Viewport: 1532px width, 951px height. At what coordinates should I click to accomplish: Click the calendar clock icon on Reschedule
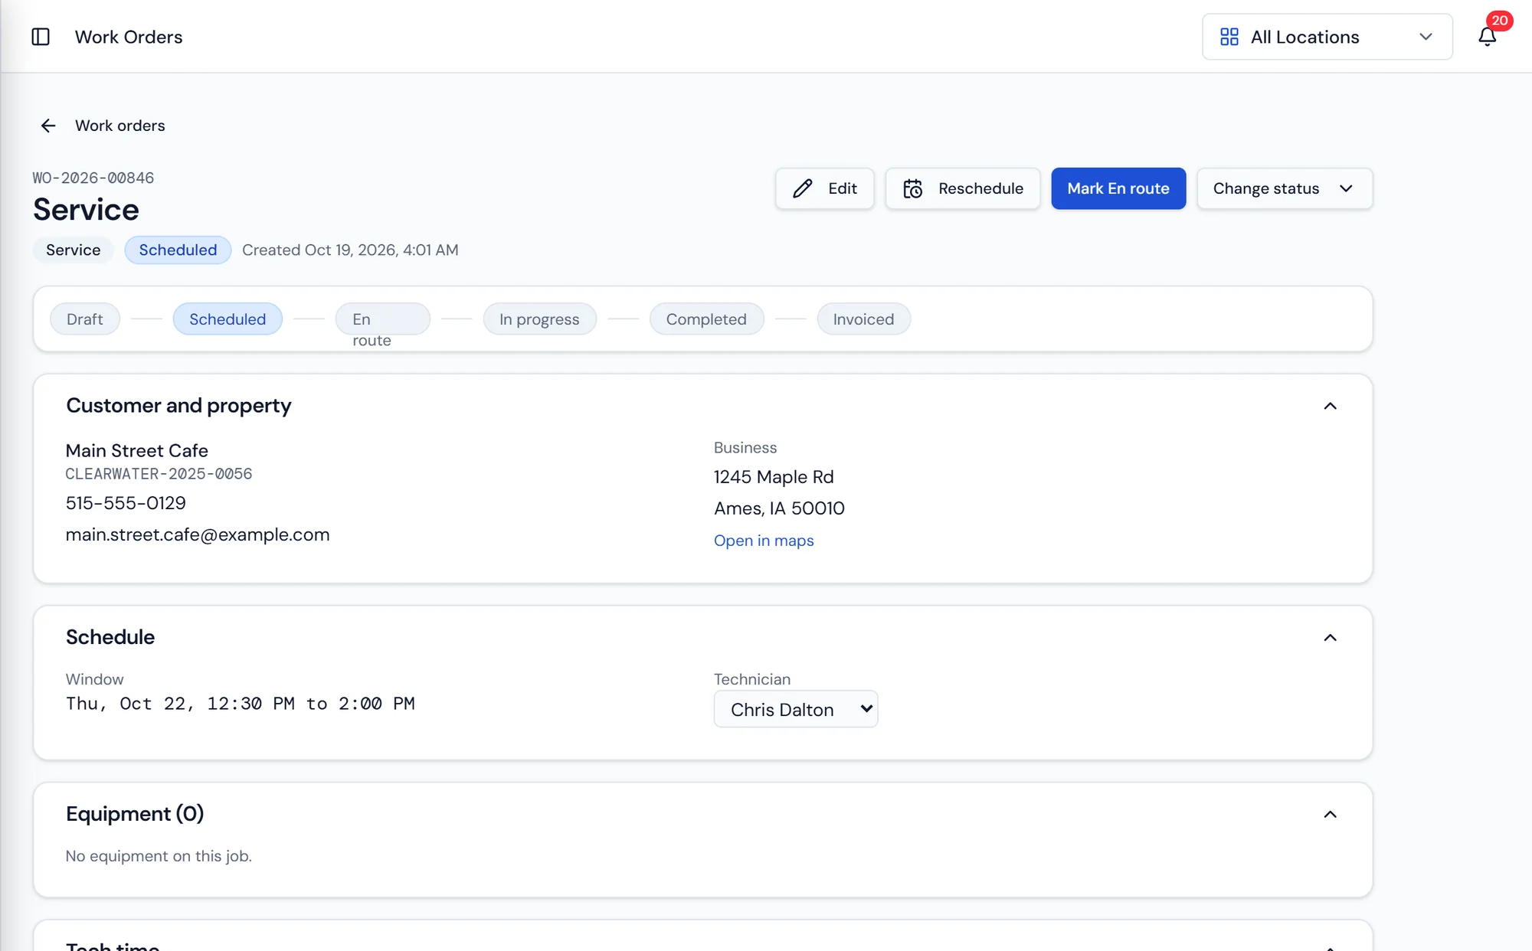point(912,188)
